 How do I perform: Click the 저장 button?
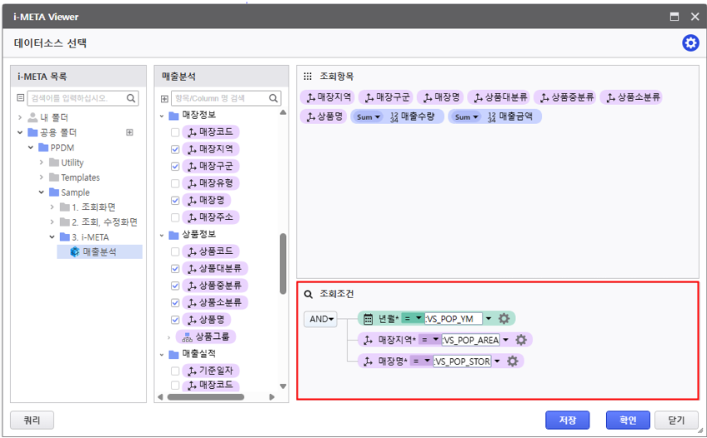coord(567,420)
